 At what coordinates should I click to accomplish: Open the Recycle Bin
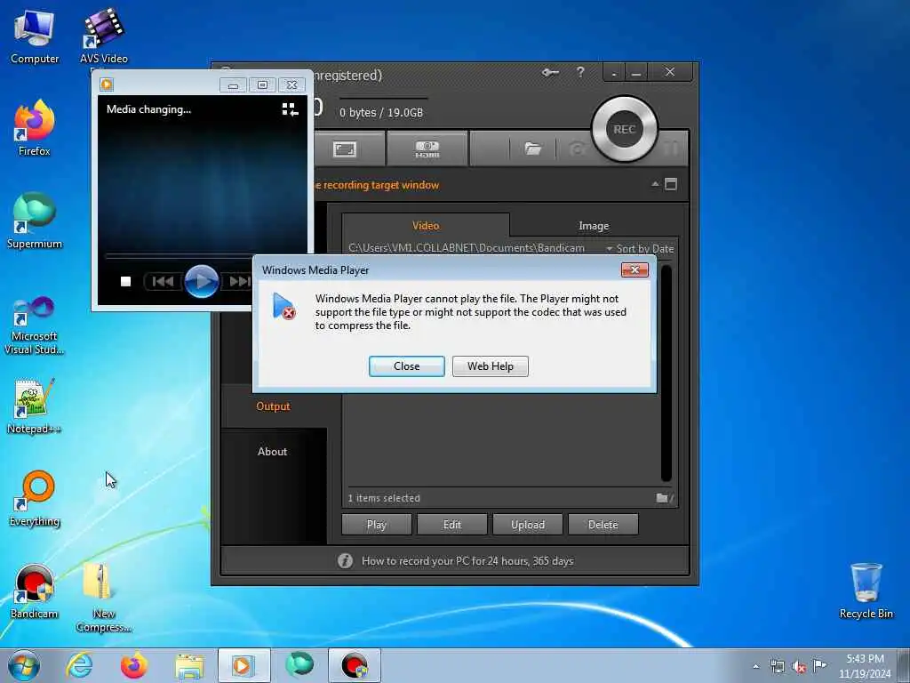(x=866, y=591)
